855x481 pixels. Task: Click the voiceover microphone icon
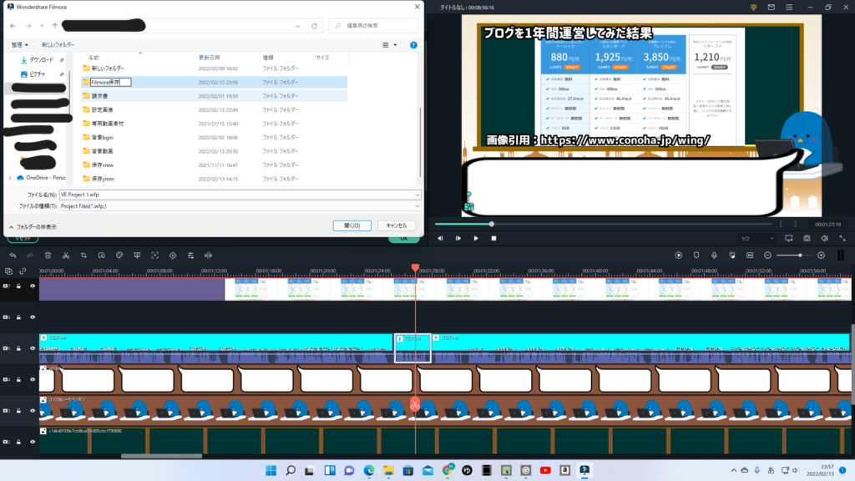[x=715, y=256]
